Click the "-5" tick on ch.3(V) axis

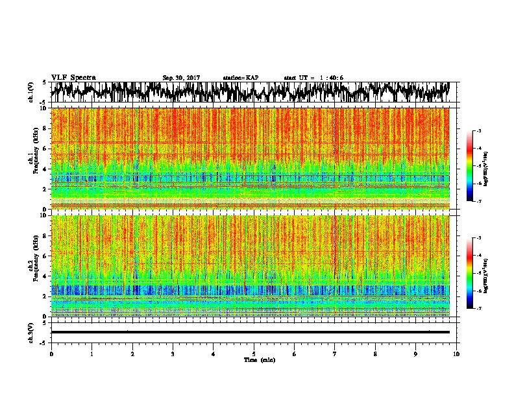pos(43,343)
